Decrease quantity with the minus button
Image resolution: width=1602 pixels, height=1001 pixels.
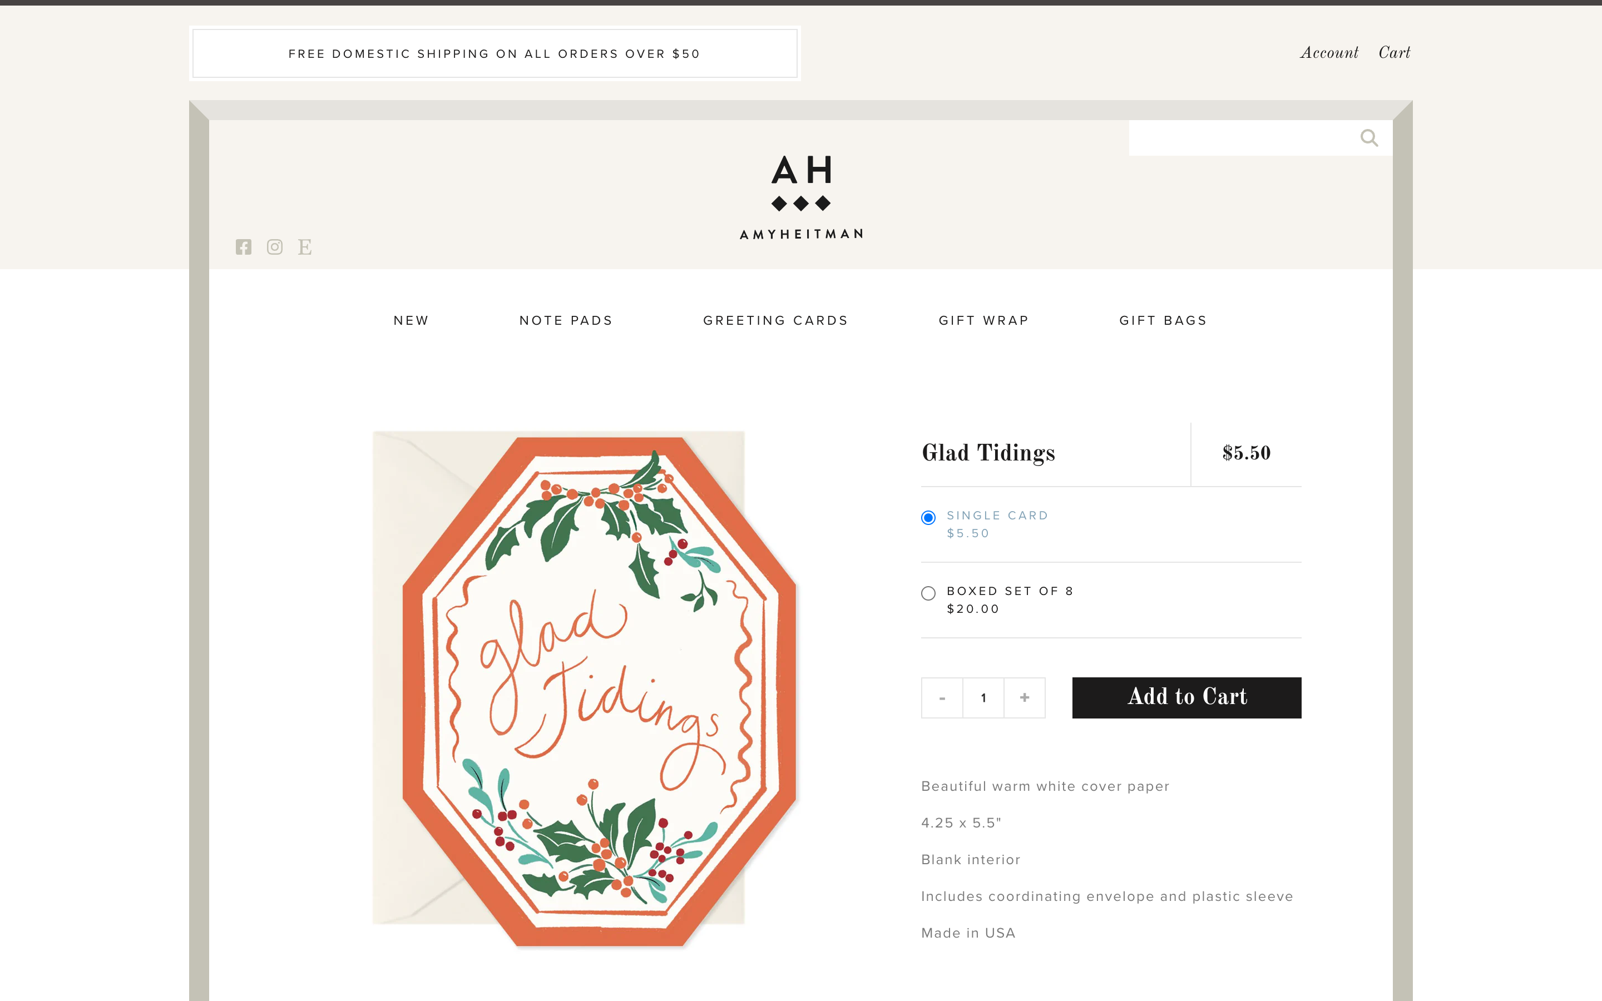point(942,698)
